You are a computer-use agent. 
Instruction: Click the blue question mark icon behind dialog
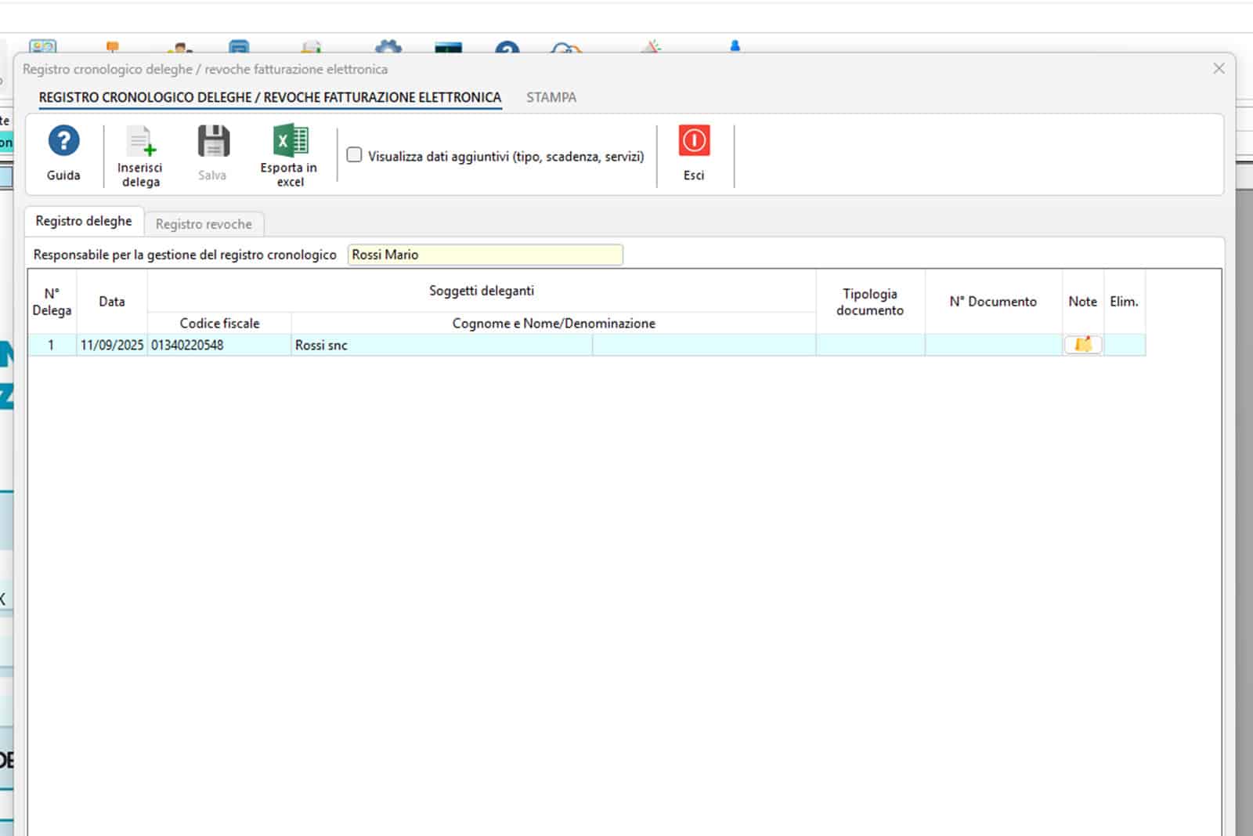pyautogui.click(x=507, y=49)
